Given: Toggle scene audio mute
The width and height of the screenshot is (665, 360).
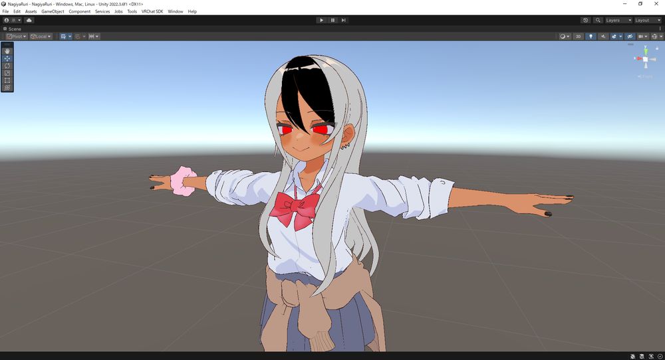Looking at the screenshot, I should point(602,37).
